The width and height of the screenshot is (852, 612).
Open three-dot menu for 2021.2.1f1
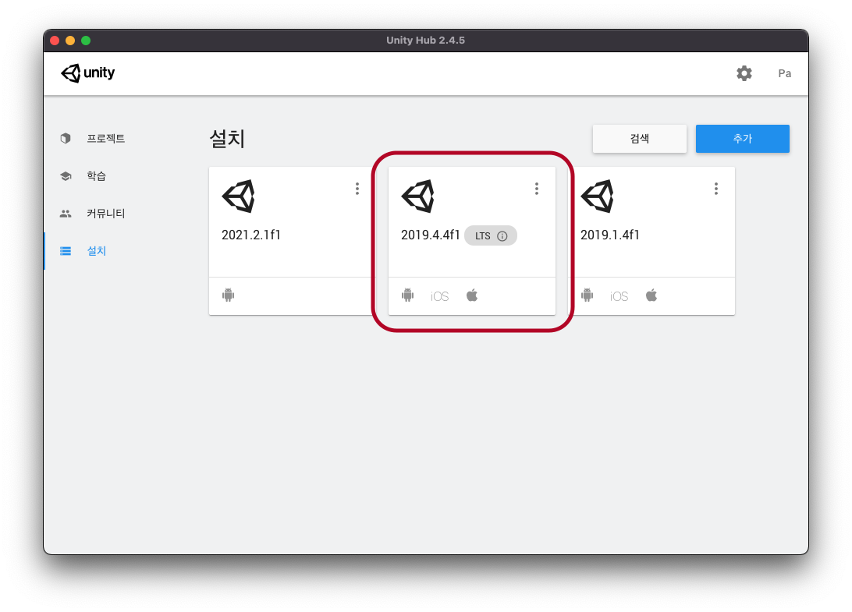tap(357, 189)
